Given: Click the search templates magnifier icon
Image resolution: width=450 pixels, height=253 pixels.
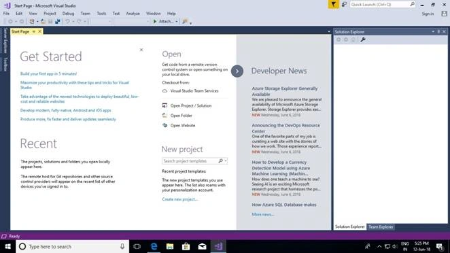Looking at the screenshot, I should (220, 161).
